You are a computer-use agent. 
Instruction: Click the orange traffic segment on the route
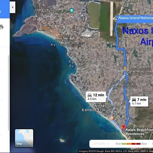coord(125,69)
